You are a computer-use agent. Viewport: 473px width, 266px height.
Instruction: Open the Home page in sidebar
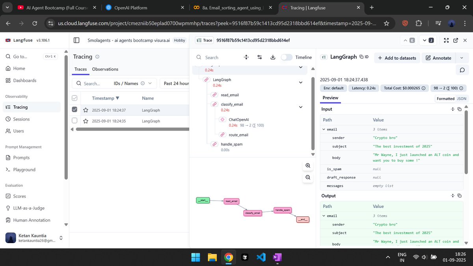coord(19,68)
